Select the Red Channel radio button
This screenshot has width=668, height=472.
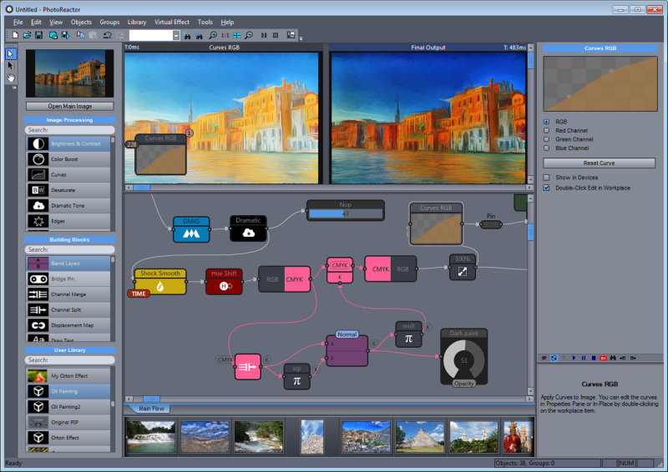pyautogui.click(x=547, y=130)
